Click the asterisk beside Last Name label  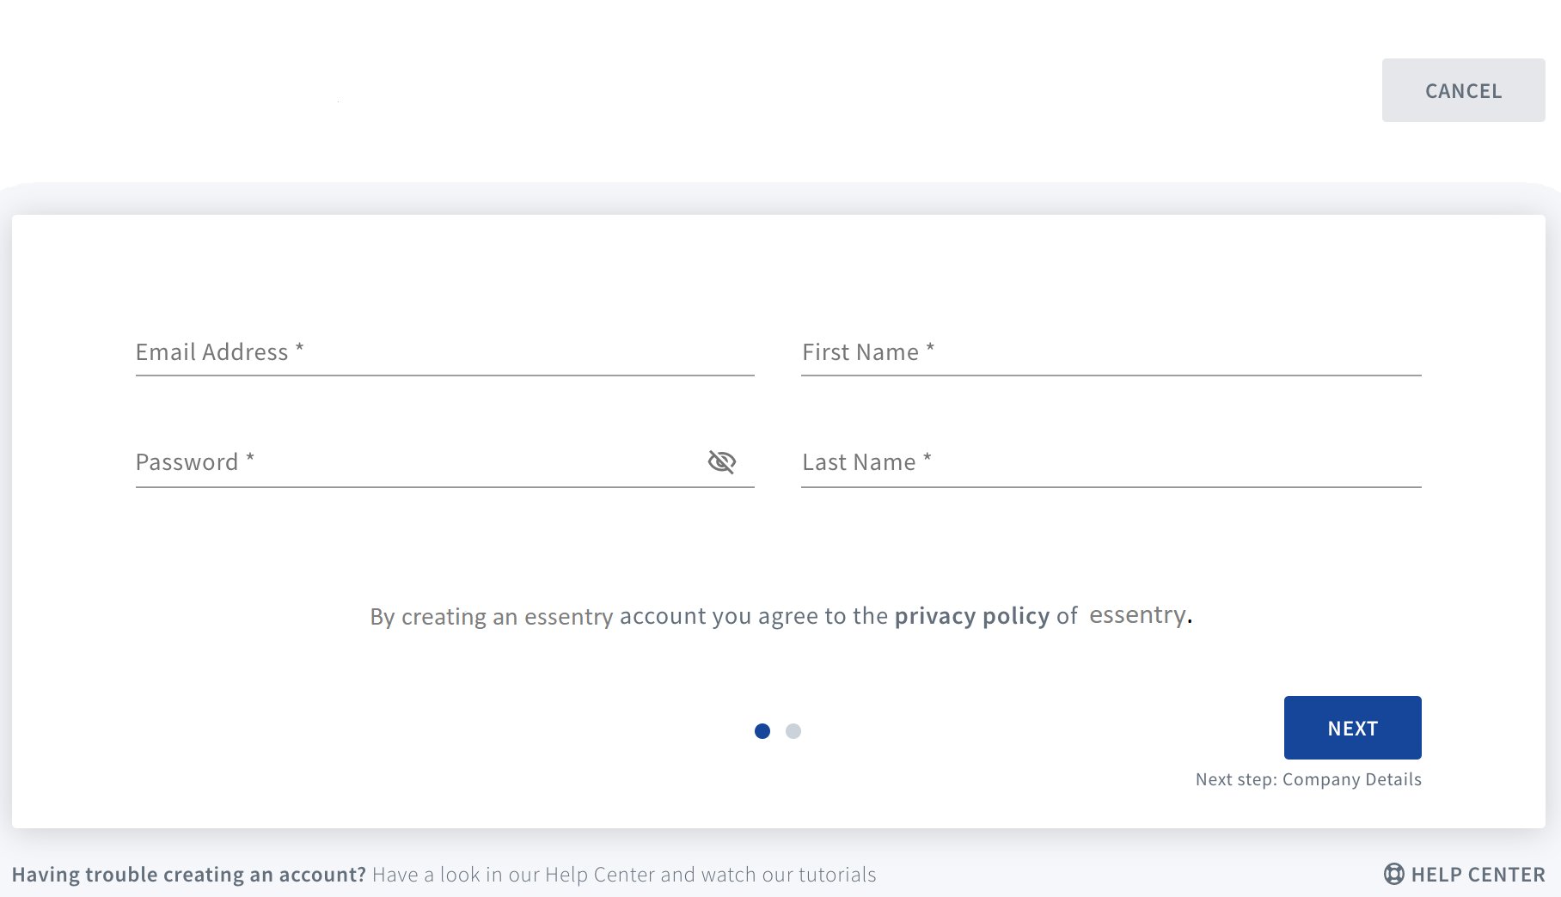pos(927,457)
